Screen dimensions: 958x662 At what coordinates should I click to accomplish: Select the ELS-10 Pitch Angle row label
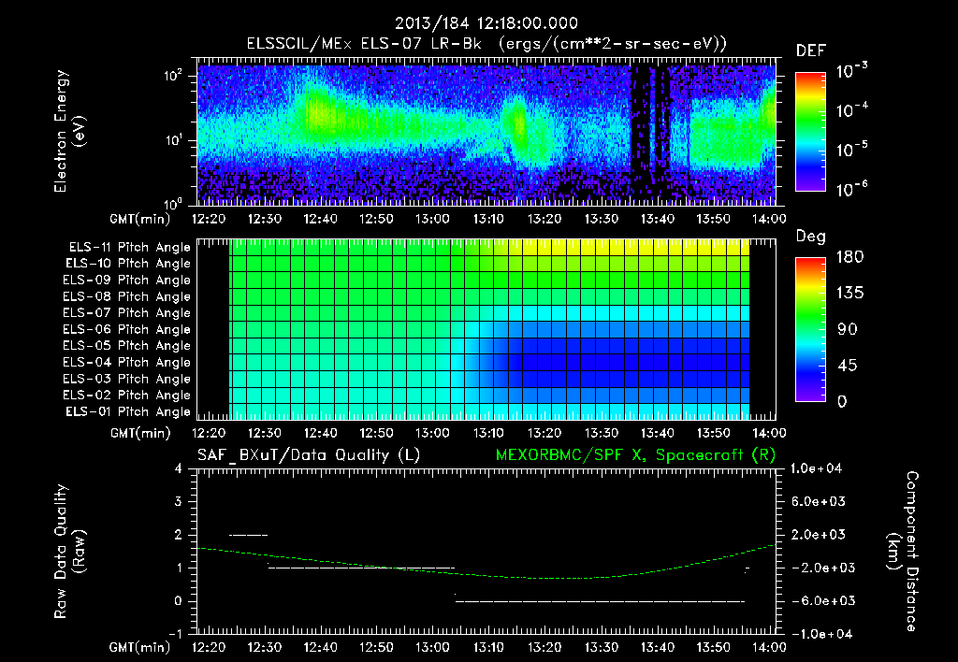[x=128, y=264]
